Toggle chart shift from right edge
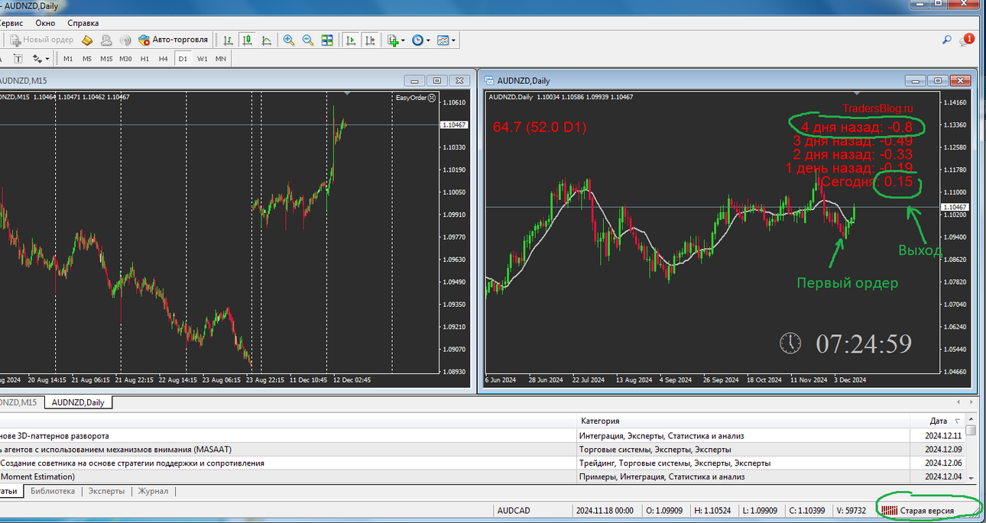 [370, 40]
